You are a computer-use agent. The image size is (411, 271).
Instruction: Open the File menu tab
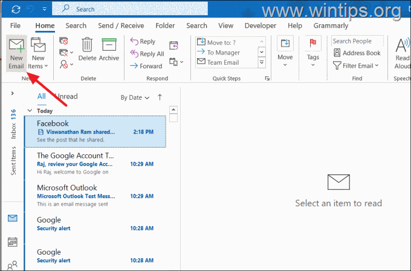(x=15, y=26)
